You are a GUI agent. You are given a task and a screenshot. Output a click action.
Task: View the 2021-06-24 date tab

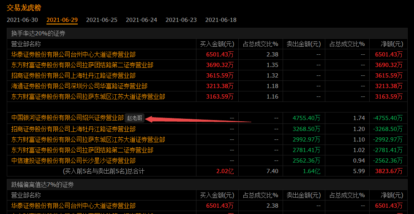click(142, 20)
